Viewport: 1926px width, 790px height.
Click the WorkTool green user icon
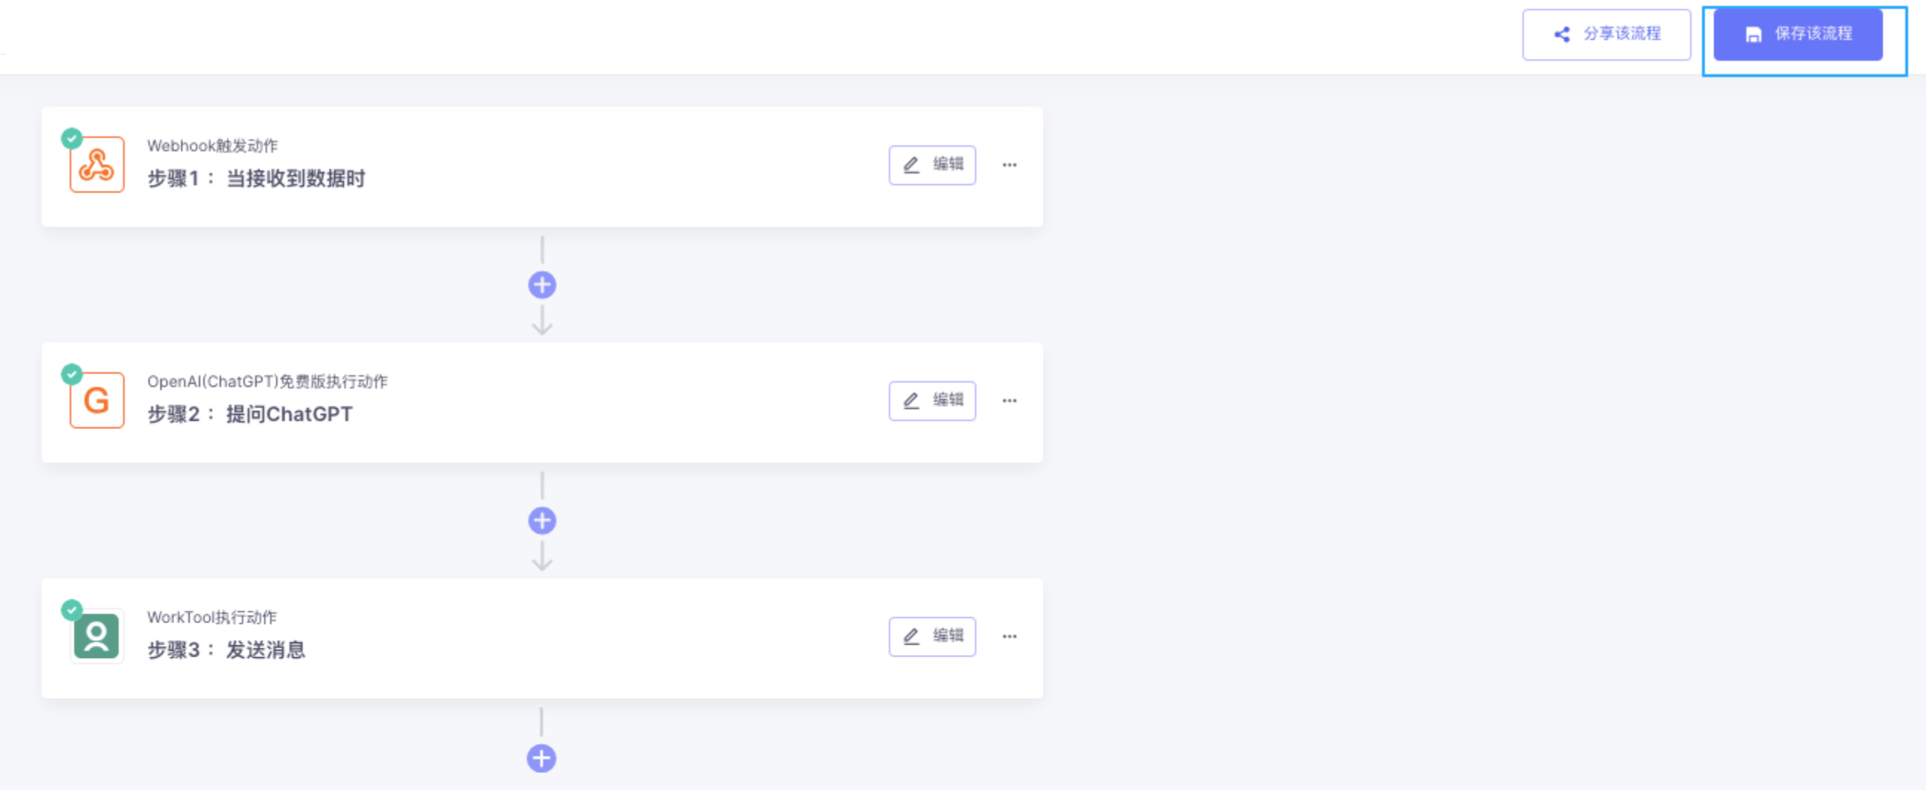(x=96, y=636)
